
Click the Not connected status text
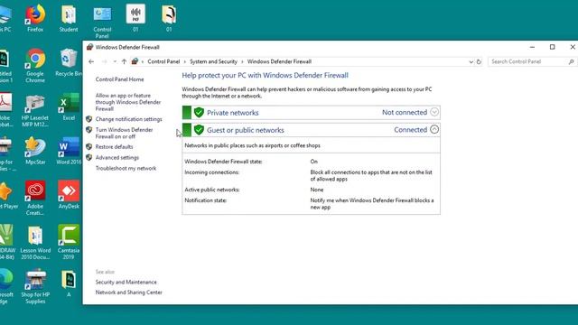(x=405, y=112)
